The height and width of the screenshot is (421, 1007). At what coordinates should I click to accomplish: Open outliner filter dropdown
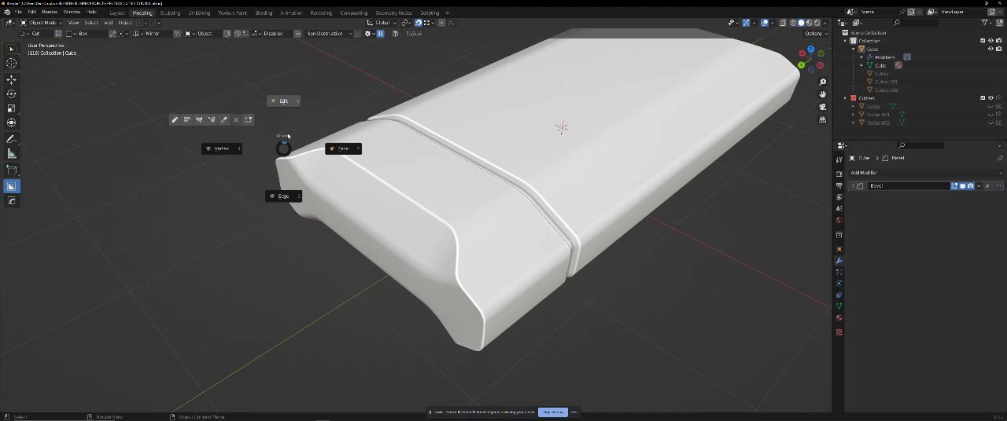coord(988,23)
